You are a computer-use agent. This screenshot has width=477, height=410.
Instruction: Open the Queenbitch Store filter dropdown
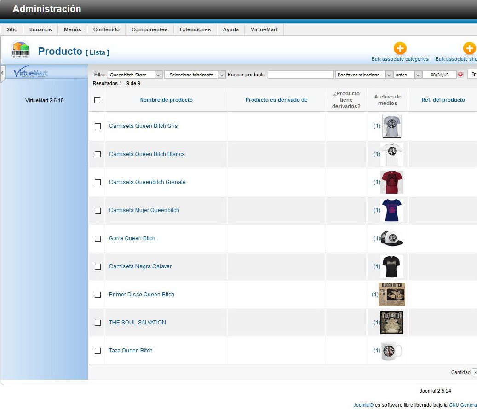135,75
